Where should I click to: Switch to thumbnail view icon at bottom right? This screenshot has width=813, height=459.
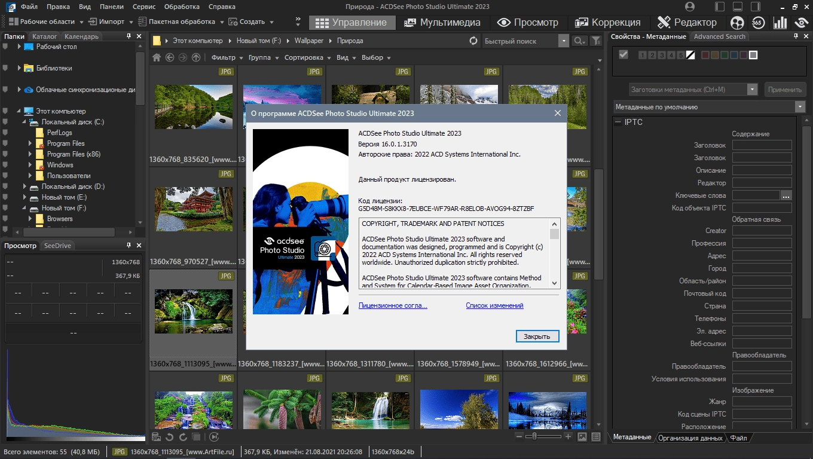pos(582,437)
